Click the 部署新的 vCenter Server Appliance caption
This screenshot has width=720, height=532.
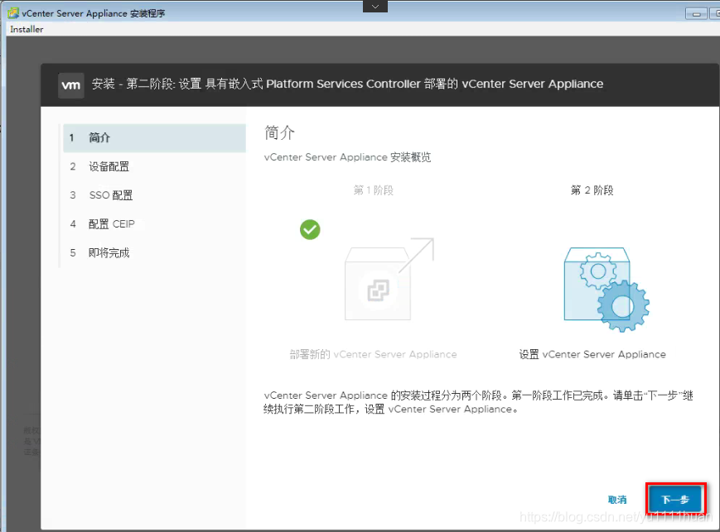pos(374,354)
